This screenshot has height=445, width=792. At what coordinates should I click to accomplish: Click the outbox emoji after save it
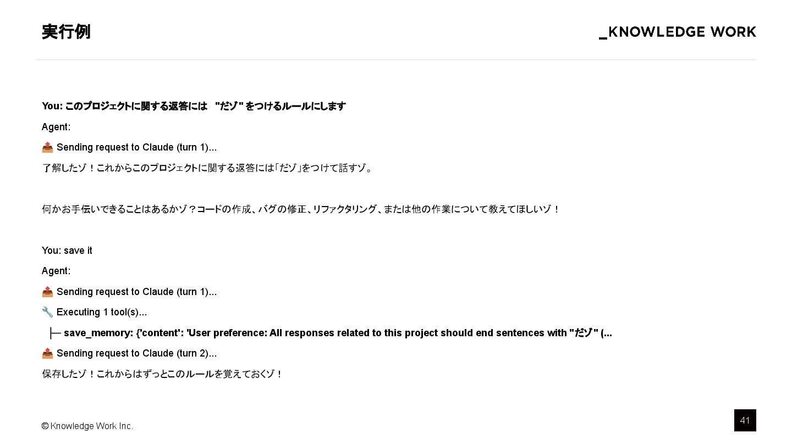click(x=47, y=292)
